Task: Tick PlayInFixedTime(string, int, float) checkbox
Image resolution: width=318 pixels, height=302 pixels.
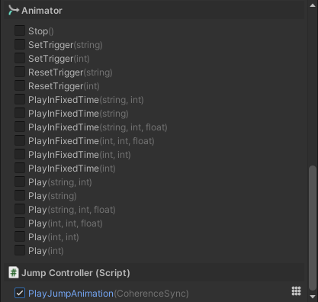Action: (x=20, y=127)
